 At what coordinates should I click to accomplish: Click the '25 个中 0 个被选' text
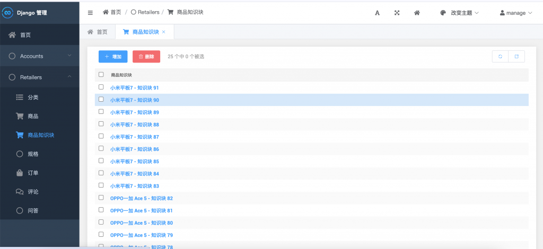coord(186,56)
